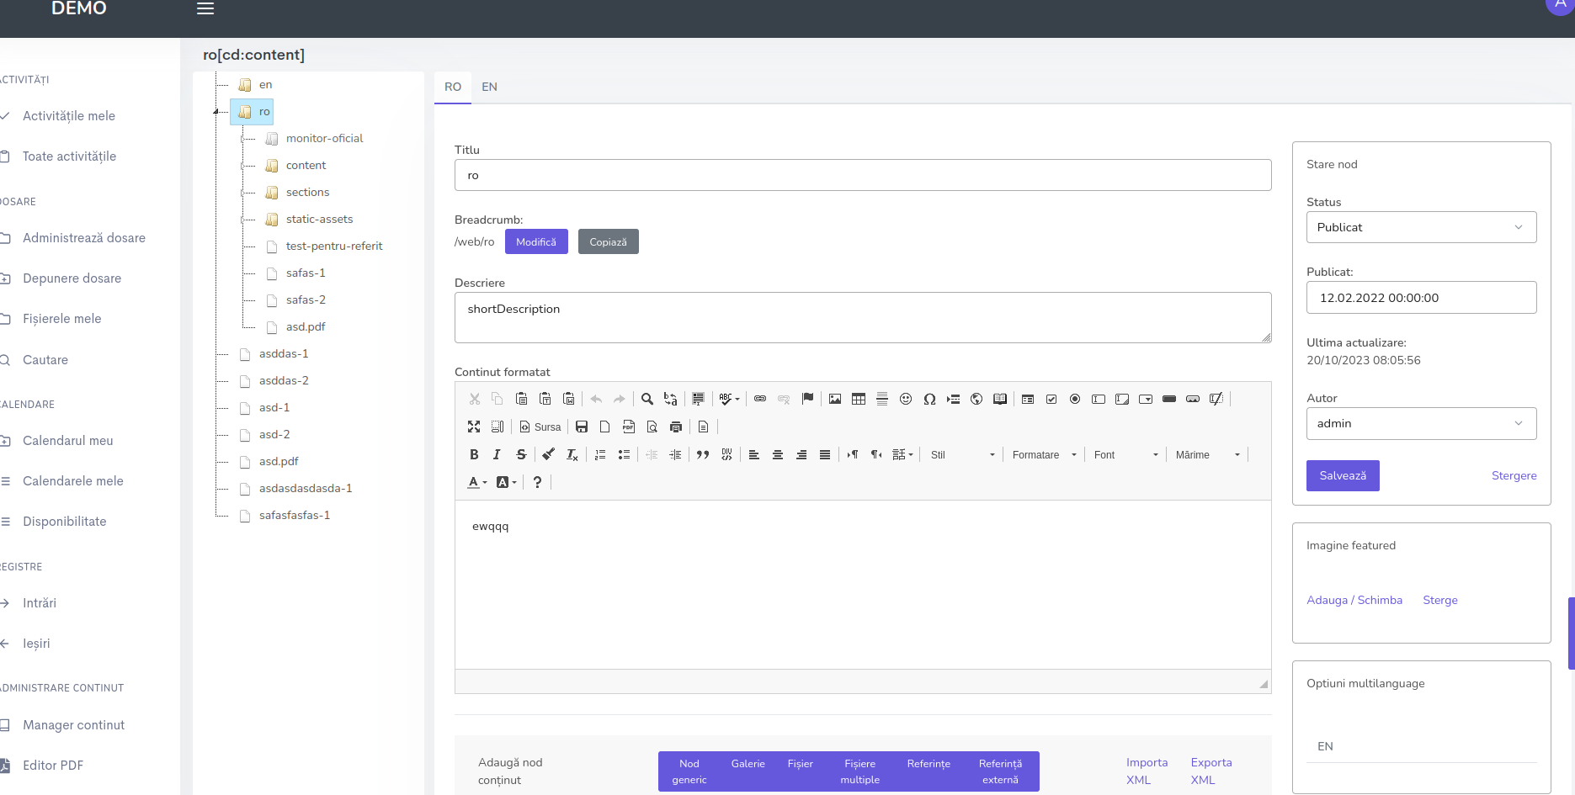Click the anchor flag icon
Viewport: 1575px width, 795px height.
pyautogui.click(x=807, y=399)
